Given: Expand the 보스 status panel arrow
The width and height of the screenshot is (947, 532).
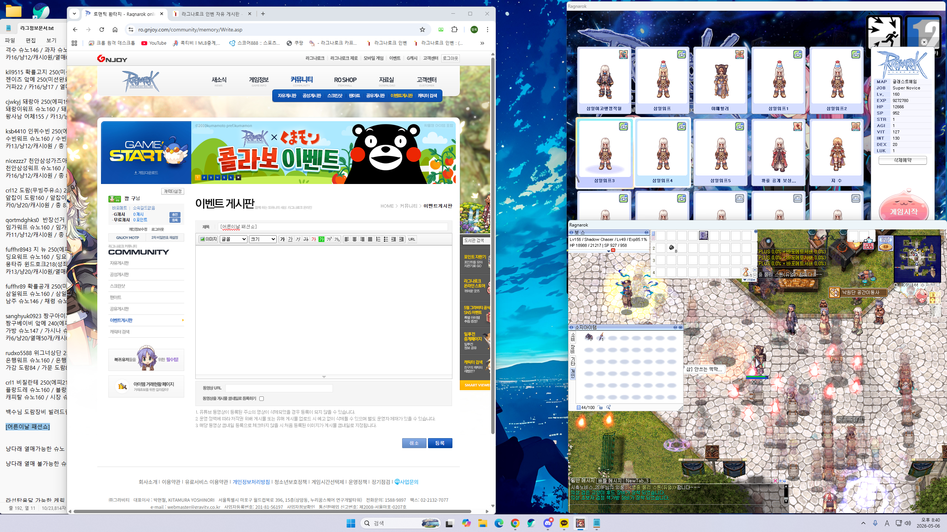Looking at the screenshot, I should (x=609, y=251).
